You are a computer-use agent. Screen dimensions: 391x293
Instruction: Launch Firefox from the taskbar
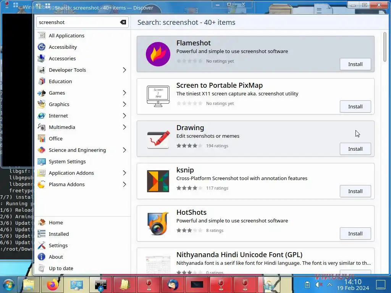click(53, 284)
